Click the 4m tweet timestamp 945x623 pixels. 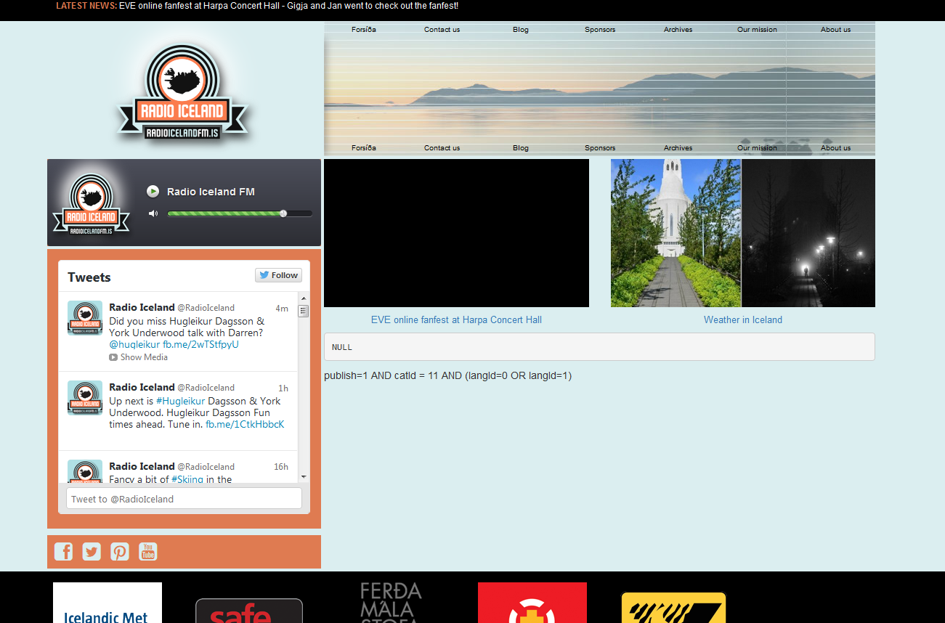tap(282, 309)
